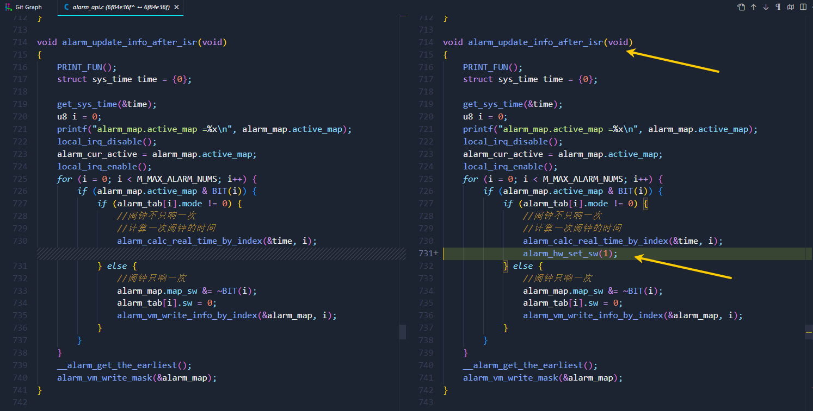Image resolution: width=813 pixels, height=411 pixels.
Task: Click alarm_hw_set_sw(1) on the added line
Action: 570,254
